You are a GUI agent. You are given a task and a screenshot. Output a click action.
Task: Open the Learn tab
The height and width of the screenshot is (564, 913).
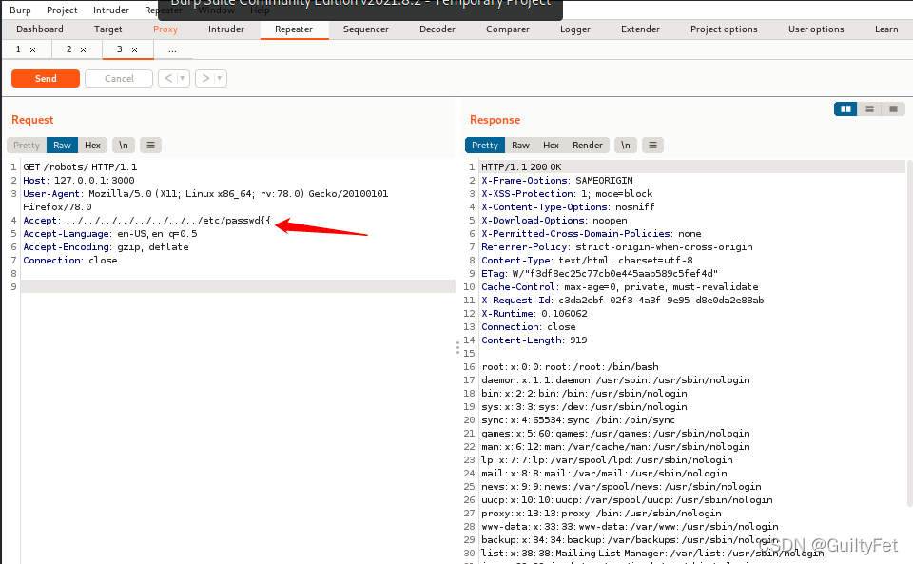(886, 29)
